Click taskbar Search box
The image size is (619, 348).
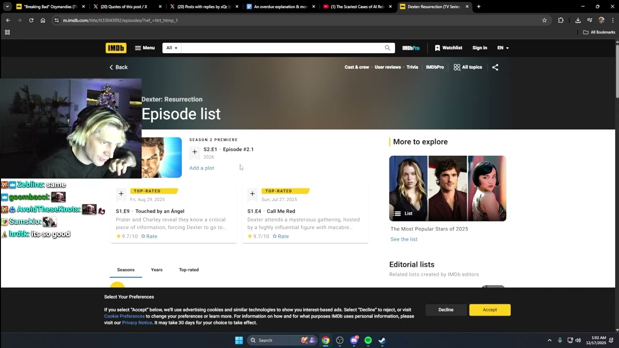(x=282, y=340)
